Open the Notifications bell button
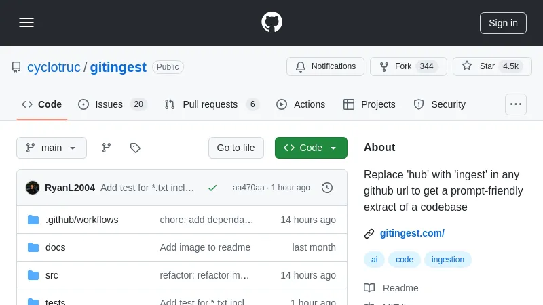543x305 pixels. pos(326,66)
